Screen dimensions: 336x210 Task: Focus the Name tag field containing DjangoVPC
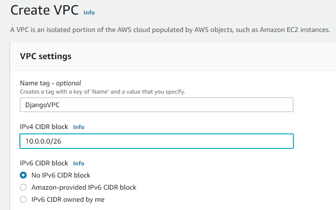(x=156, y=105)
